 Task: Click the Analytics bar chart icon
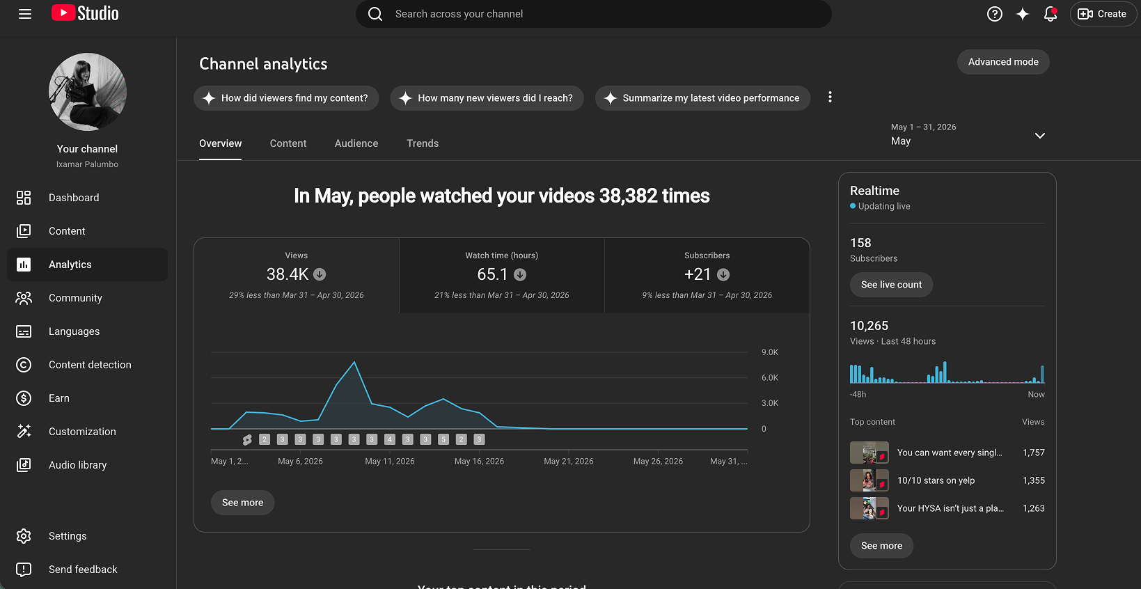pyautogui.click(x=24, y=265)
